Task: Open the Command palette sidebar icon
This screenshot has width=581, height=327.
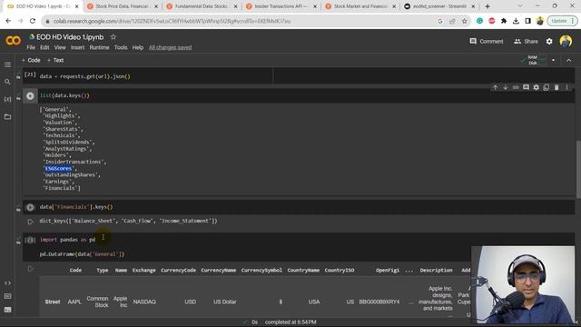Action: coord(7,296)
